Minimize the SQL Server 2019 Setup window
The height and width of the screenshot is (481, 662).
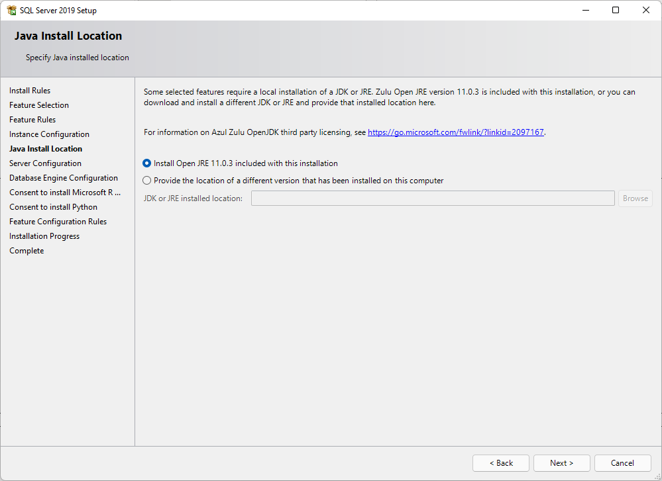[586, 10]
